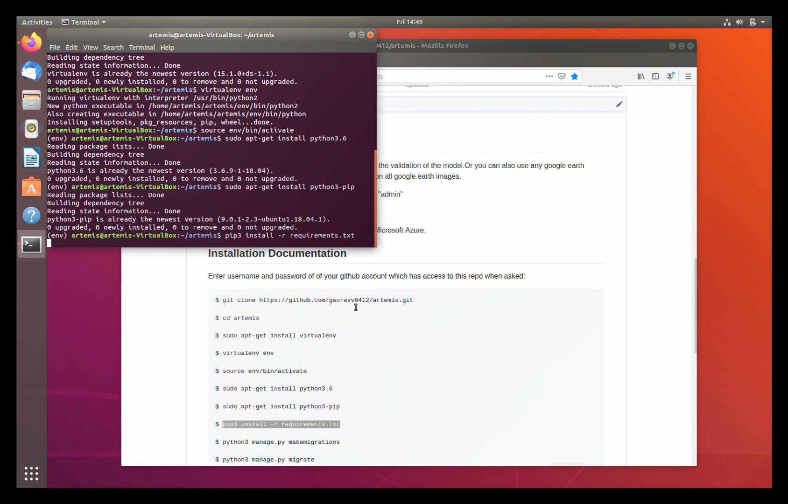
Task: Minimize the Terminal window
Action: click(352, 35)
